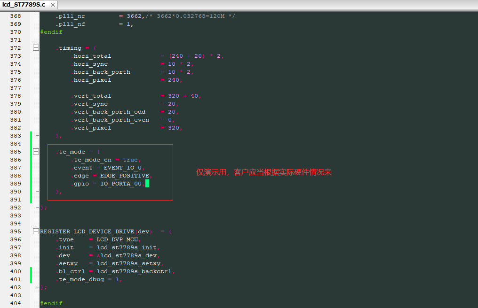
Task: Click the comment "3662*0.032768=120M"
Action: [x=191, y=16]
